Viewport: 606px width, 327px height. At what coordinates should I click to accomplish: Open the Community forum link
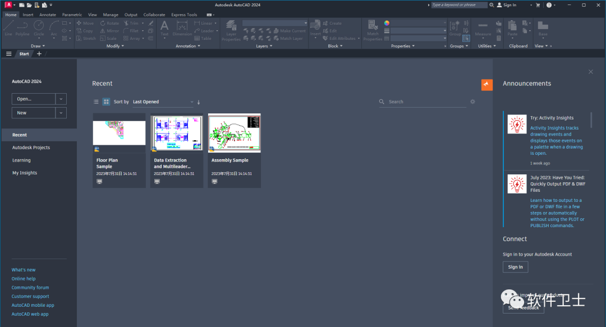coord(30,288)
